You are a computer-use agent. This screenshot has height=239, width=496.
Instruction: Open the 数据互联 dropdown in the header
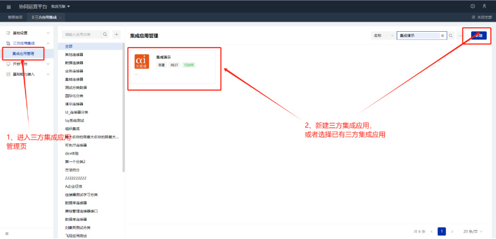(60, 6)
